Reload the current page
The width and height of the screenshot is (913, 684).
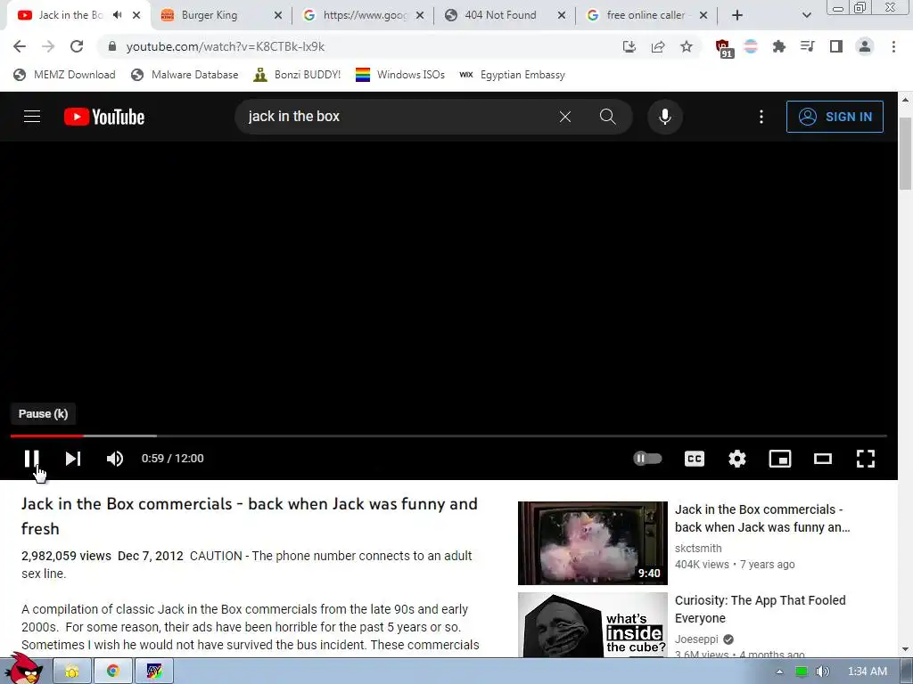(x=77, y=46)
